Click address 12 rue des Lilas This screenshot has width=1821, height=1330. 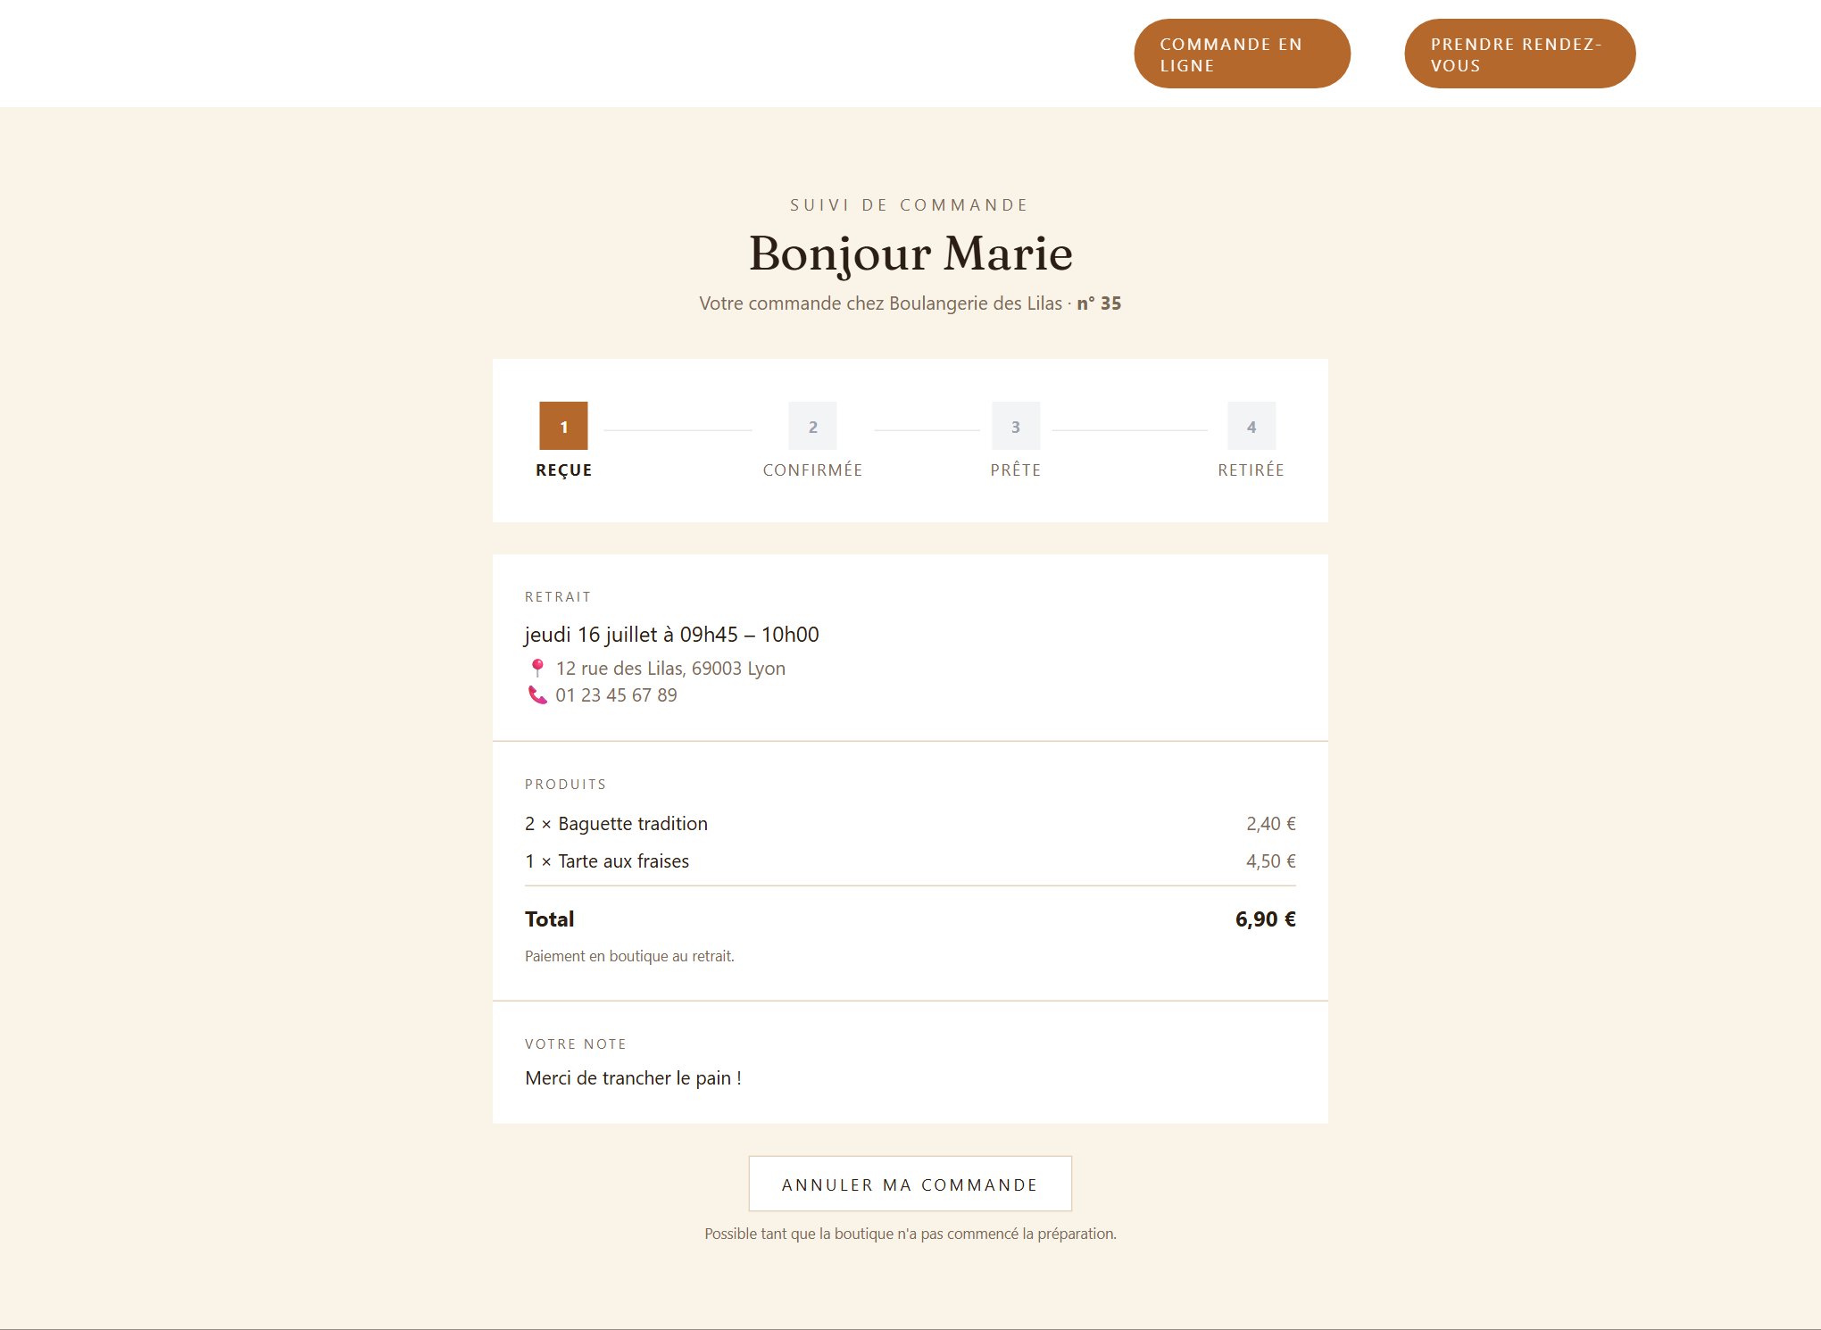pyautogui.click(x=670, y=669)
